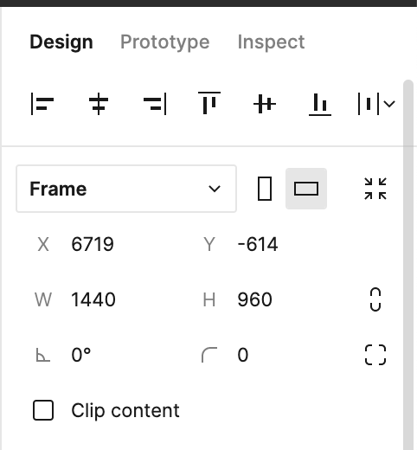Select the Design tab
The image size is (417, 450).
click(61, 42)
